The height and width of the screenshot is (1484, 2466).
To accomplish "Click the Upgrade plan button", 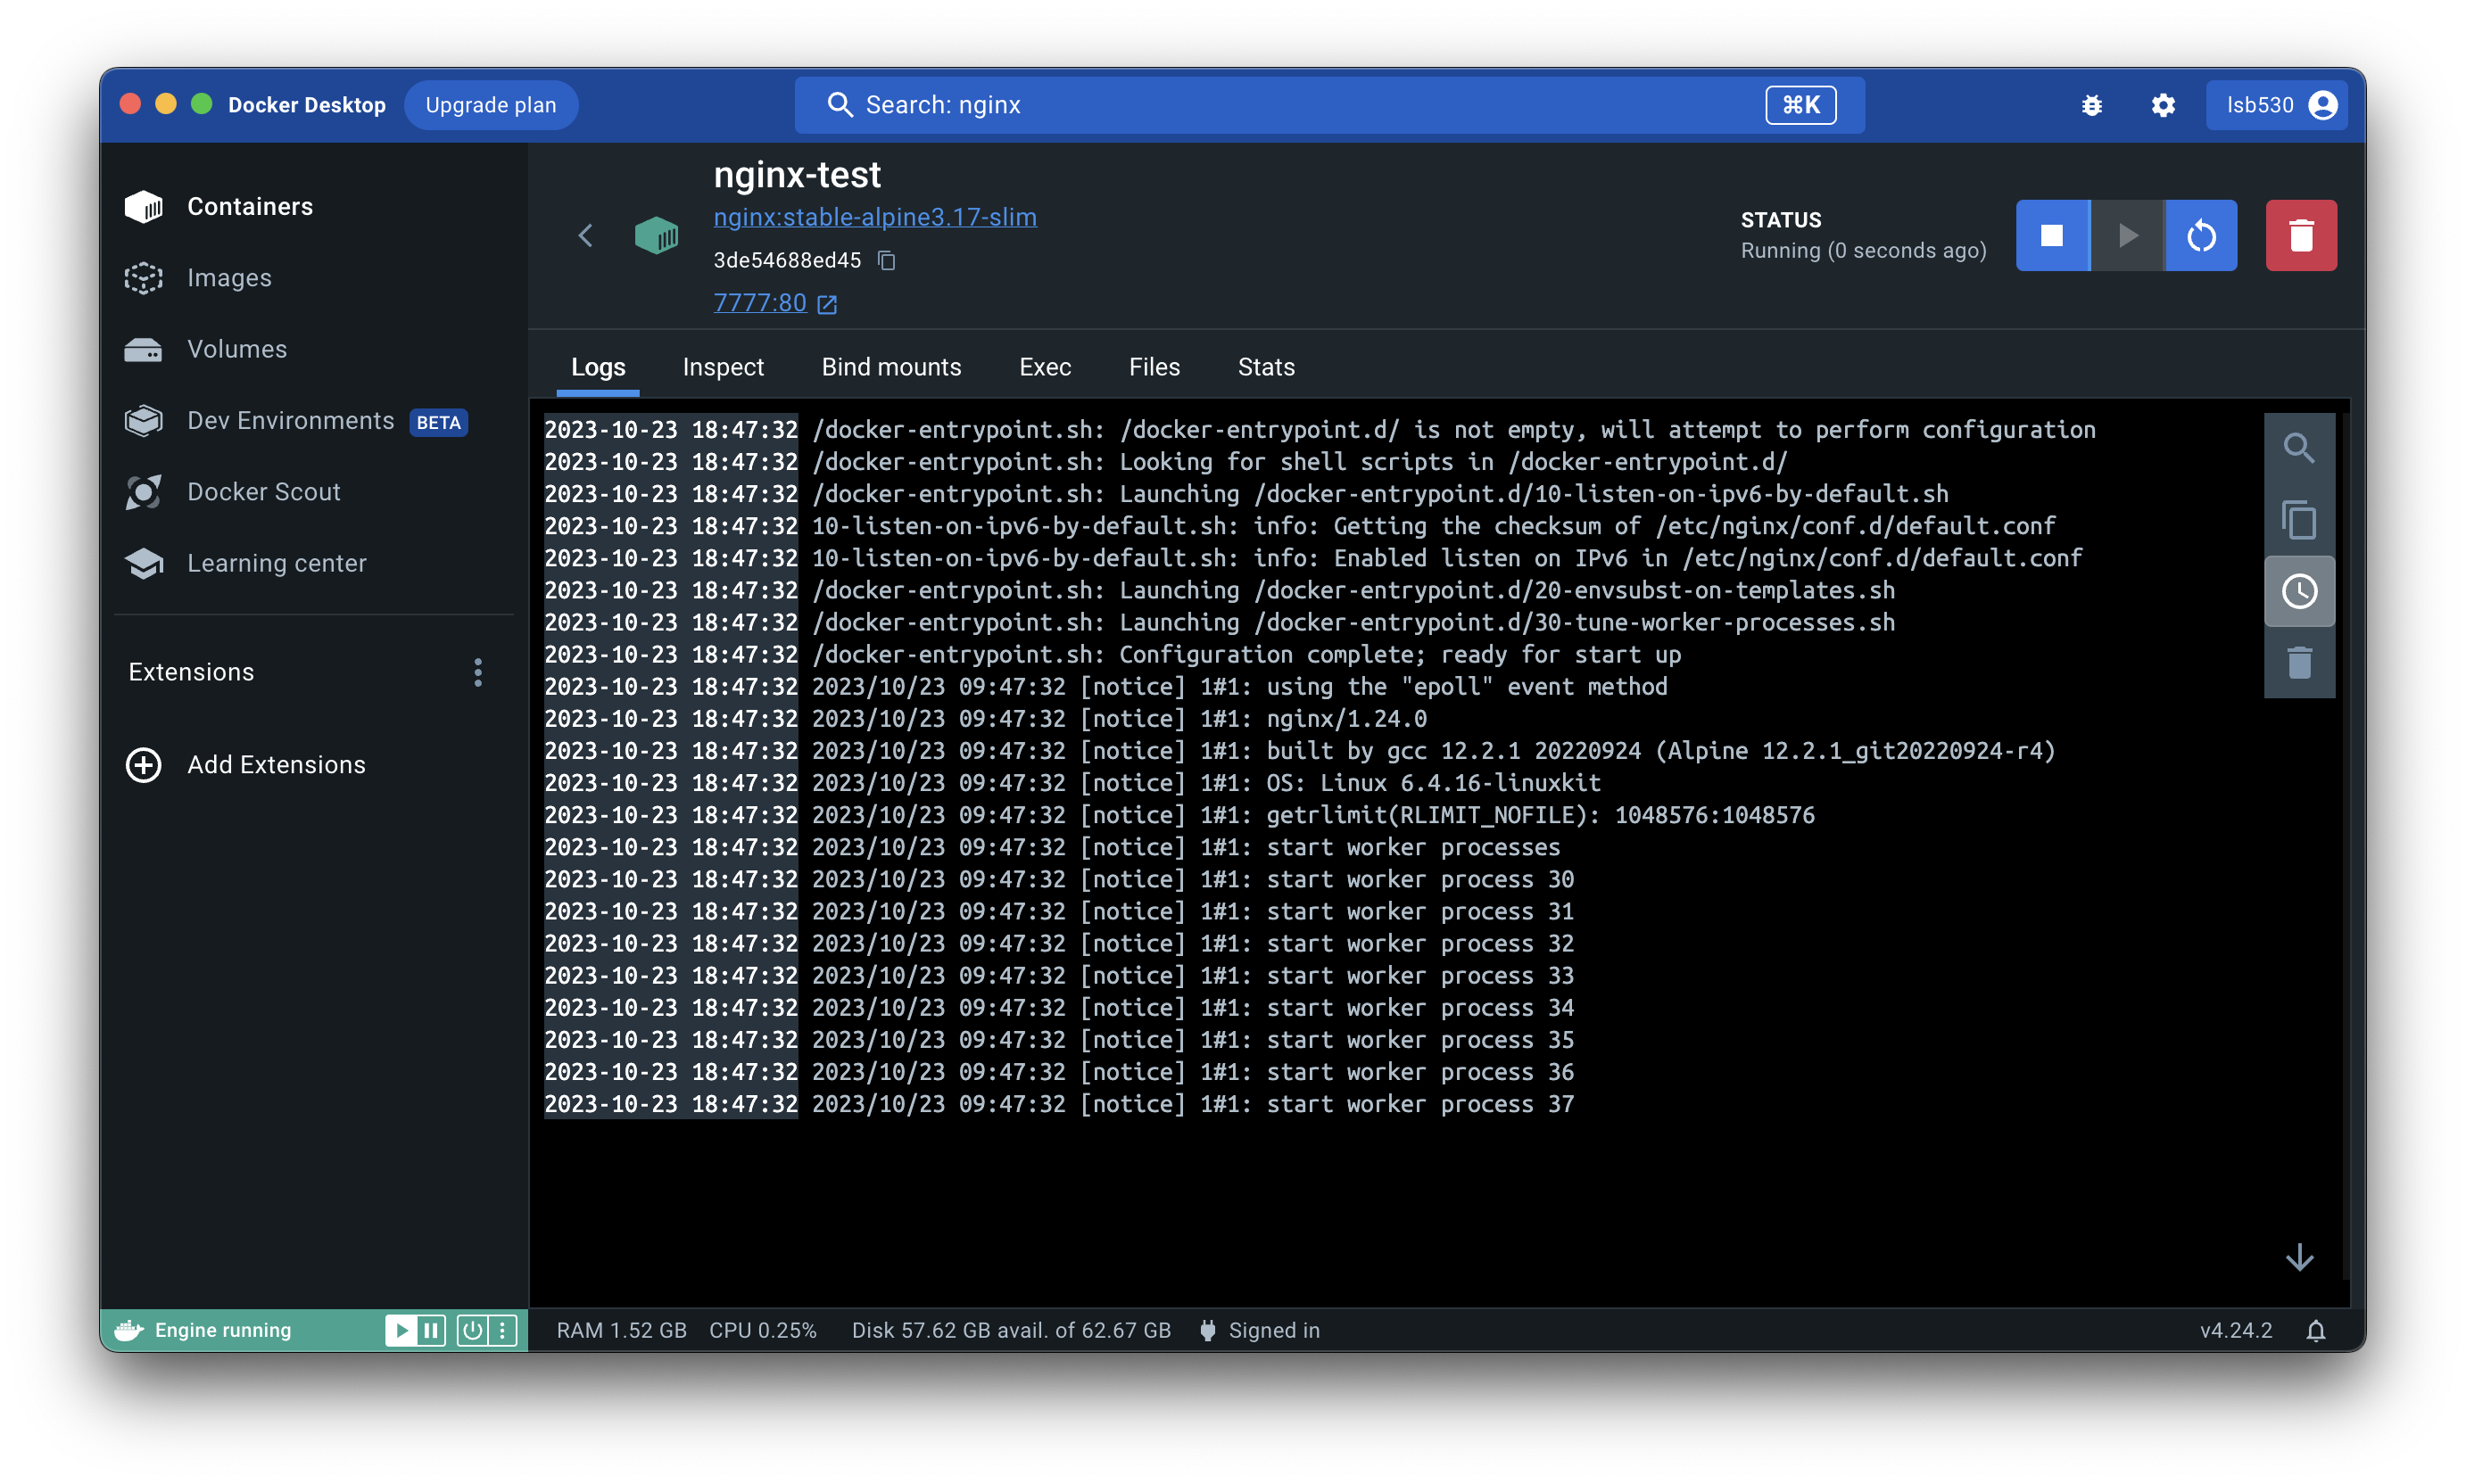I will click(490, 106).
